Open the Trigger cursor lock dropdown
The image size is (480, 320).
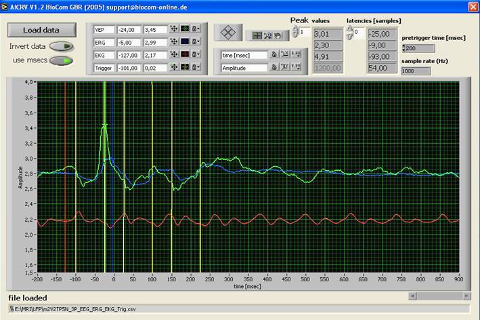click(196, 67)
